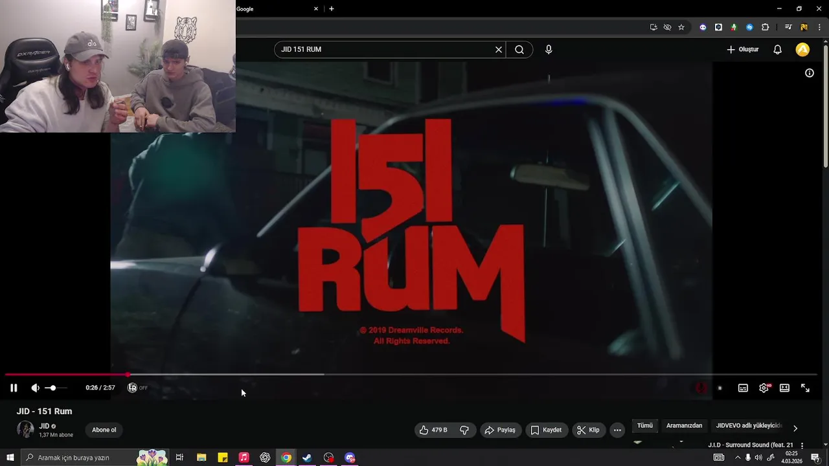
Task: Open the purple ghost face extension
Action: click(x=703, y=27)
